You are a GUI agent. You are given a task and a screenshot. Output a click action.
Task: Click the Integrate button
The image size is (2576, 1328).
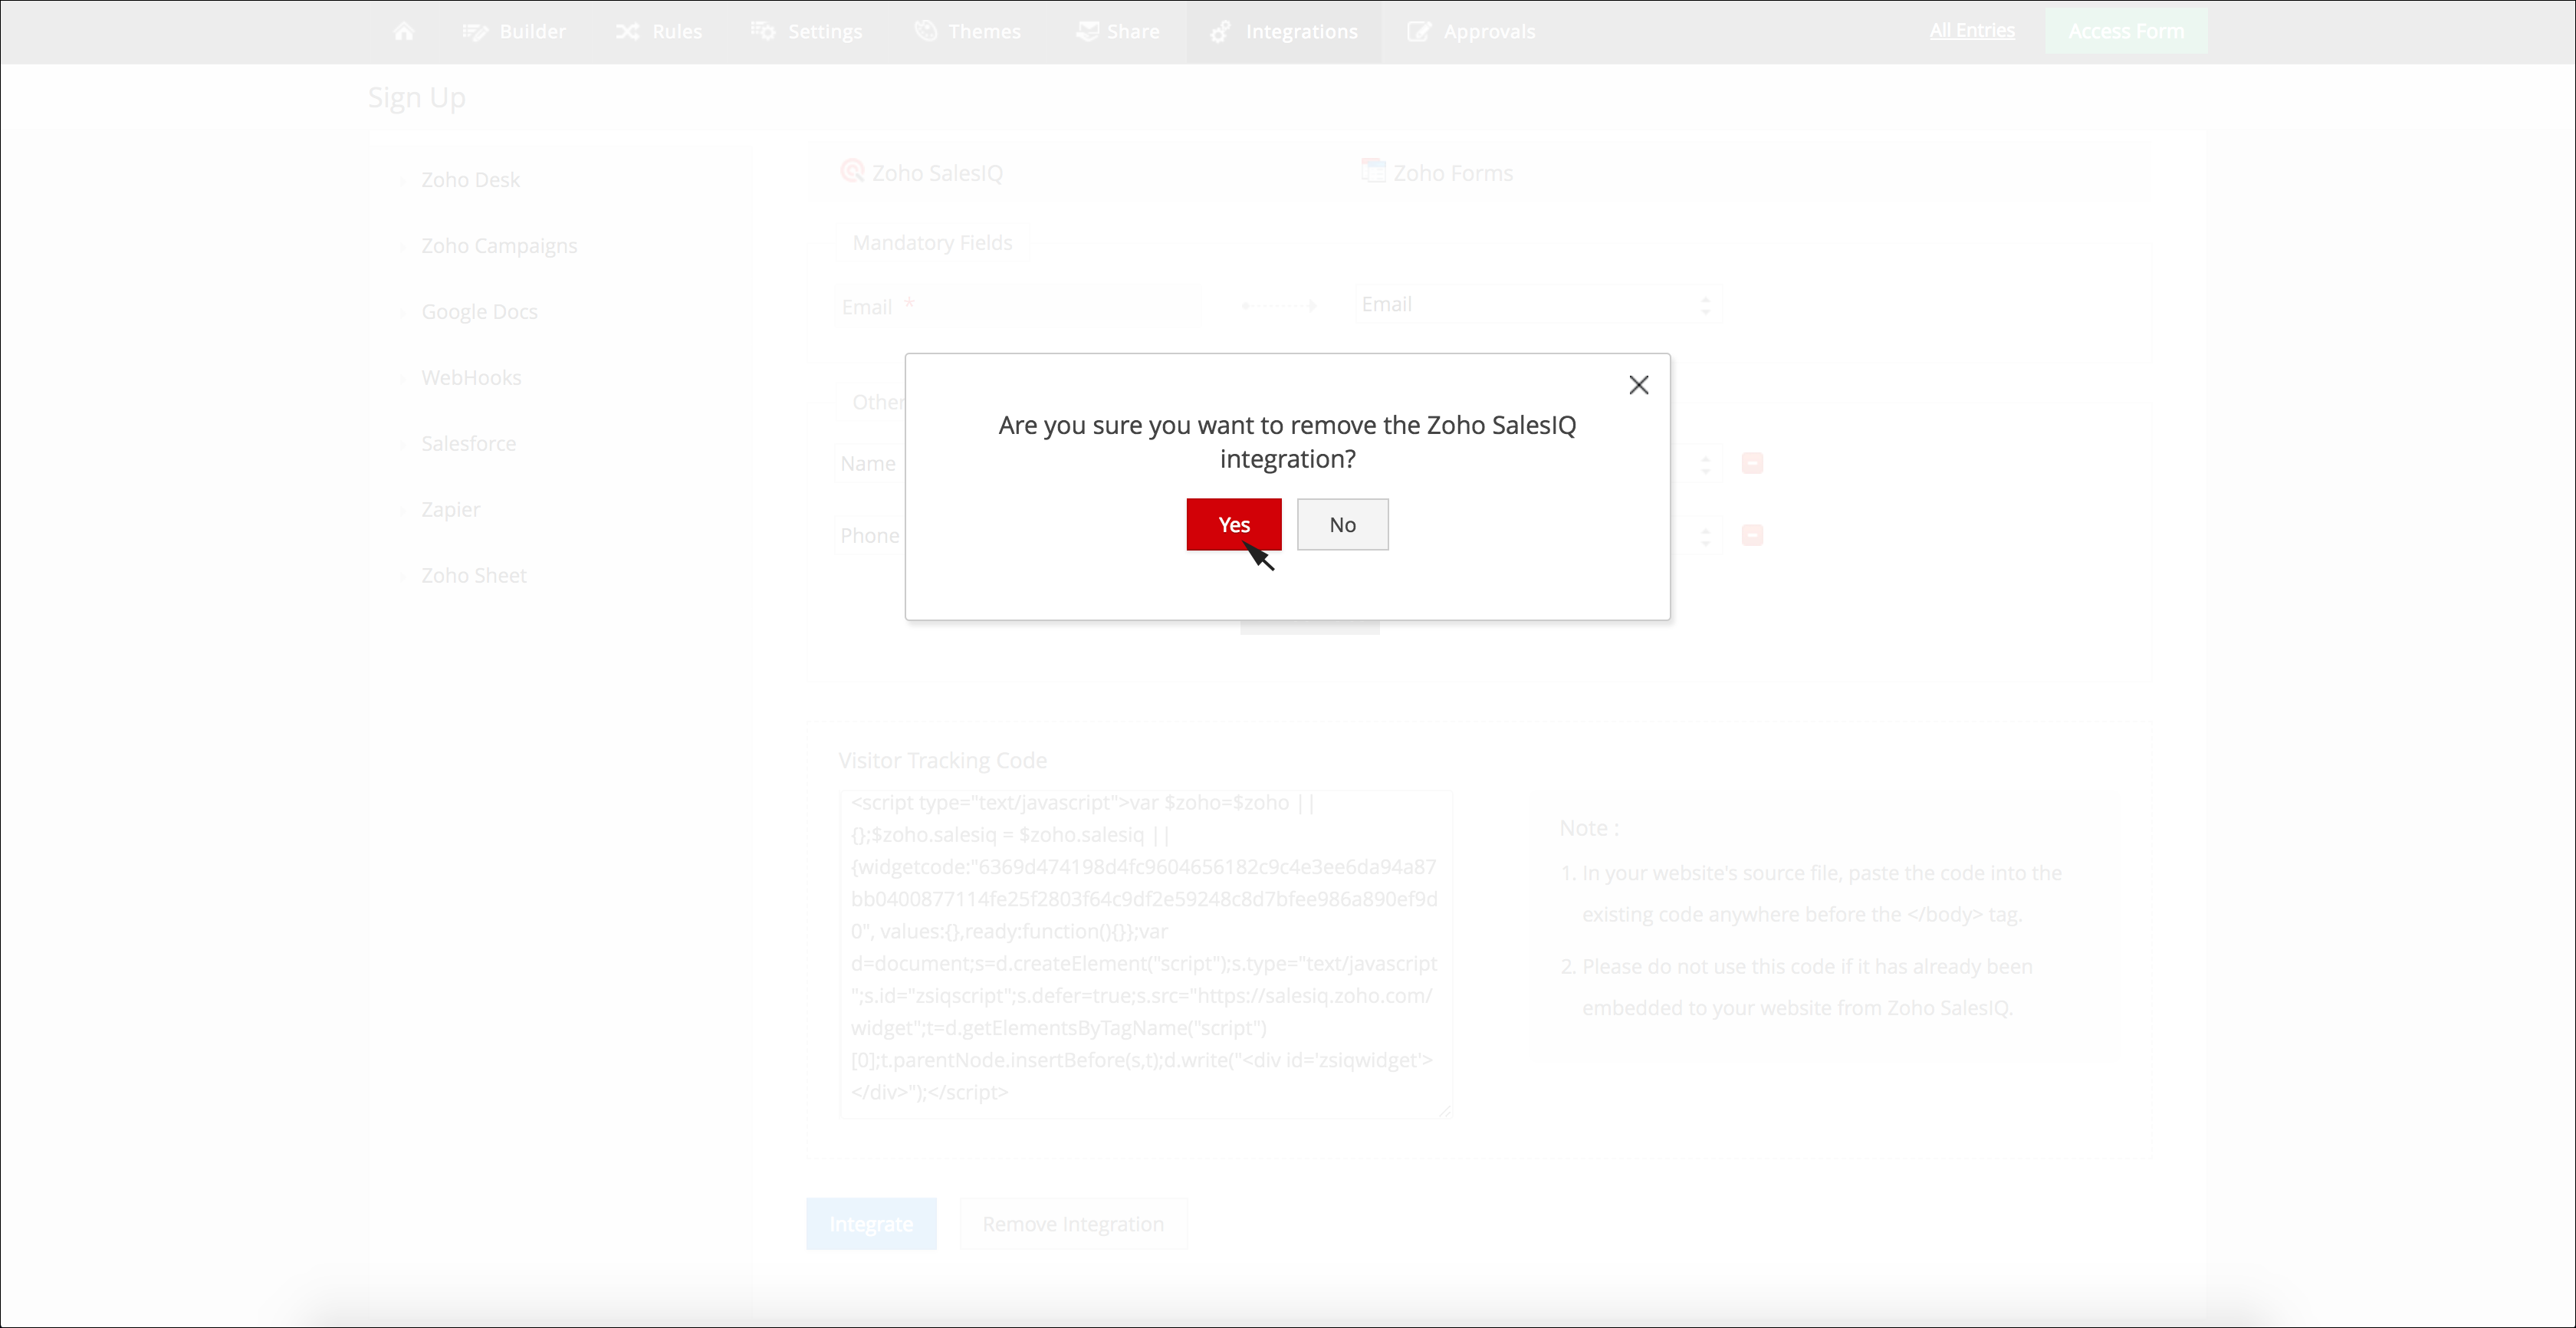(871, 1224)
